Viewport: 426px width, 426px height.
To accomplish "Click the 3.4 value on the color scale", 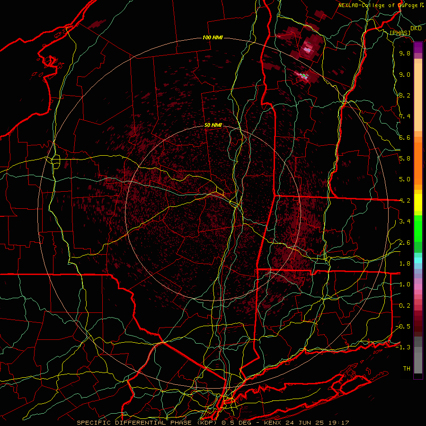I will (405, 222).
